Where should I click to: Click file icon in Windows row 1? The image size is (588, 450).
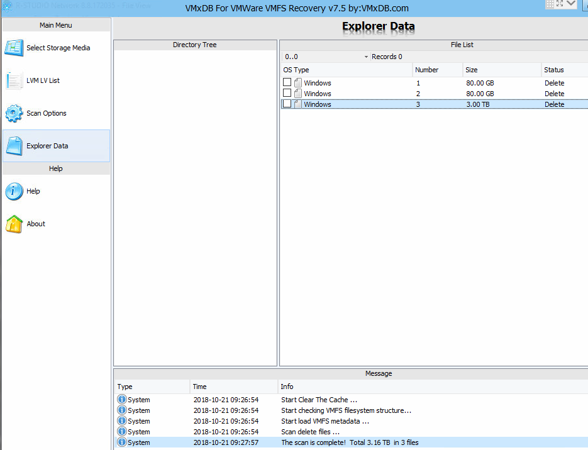click(x=297, y=82)
